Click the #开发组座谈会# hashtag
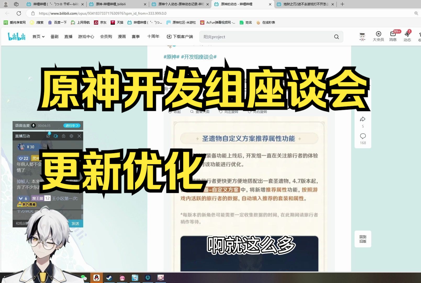The image size is (421, 283). click(199, 57)
